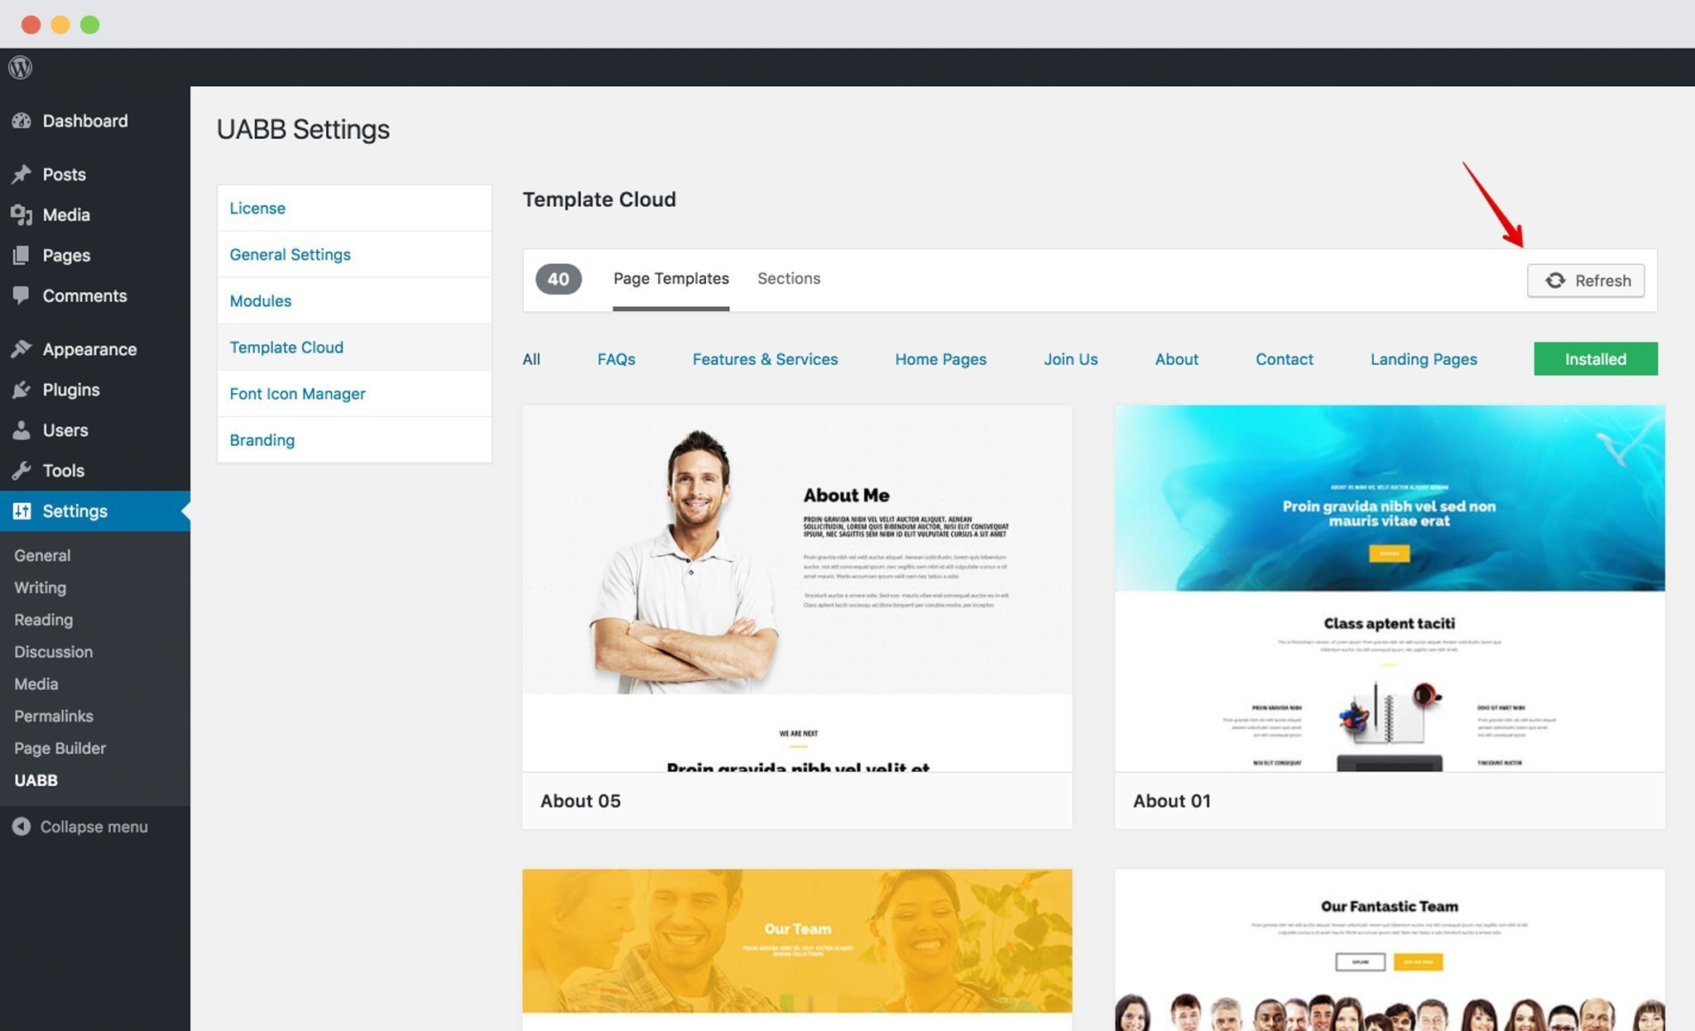The image size is (1695, 1031).
Task: Select the Installed templates tab
Action: (1596, 358)
